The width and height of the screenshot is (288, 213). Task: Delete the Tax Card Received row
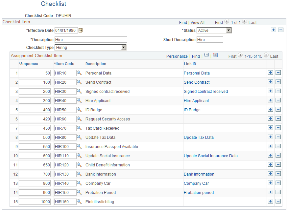click(278, 128)
